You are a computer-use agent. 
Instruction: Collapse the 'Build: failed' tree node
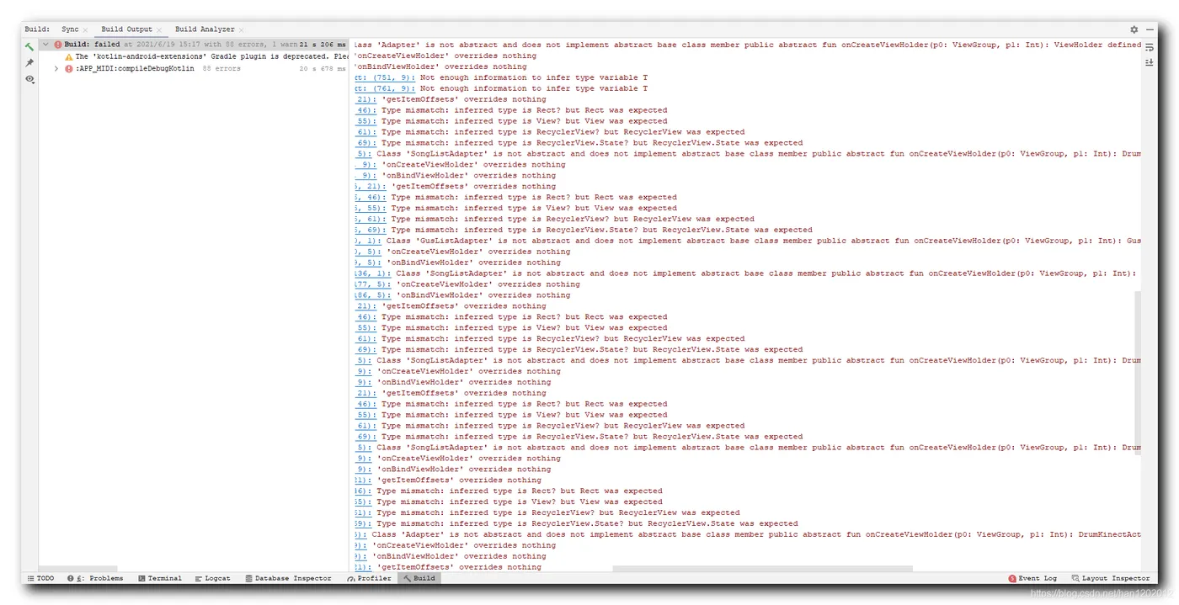pos(46,45)
